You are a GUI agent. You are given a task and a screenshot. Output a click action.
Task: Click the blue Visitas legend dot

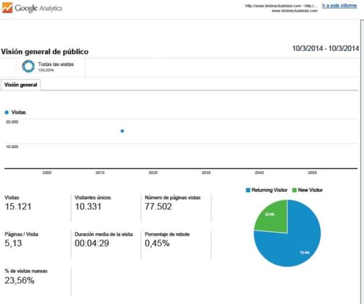(7, 112)
